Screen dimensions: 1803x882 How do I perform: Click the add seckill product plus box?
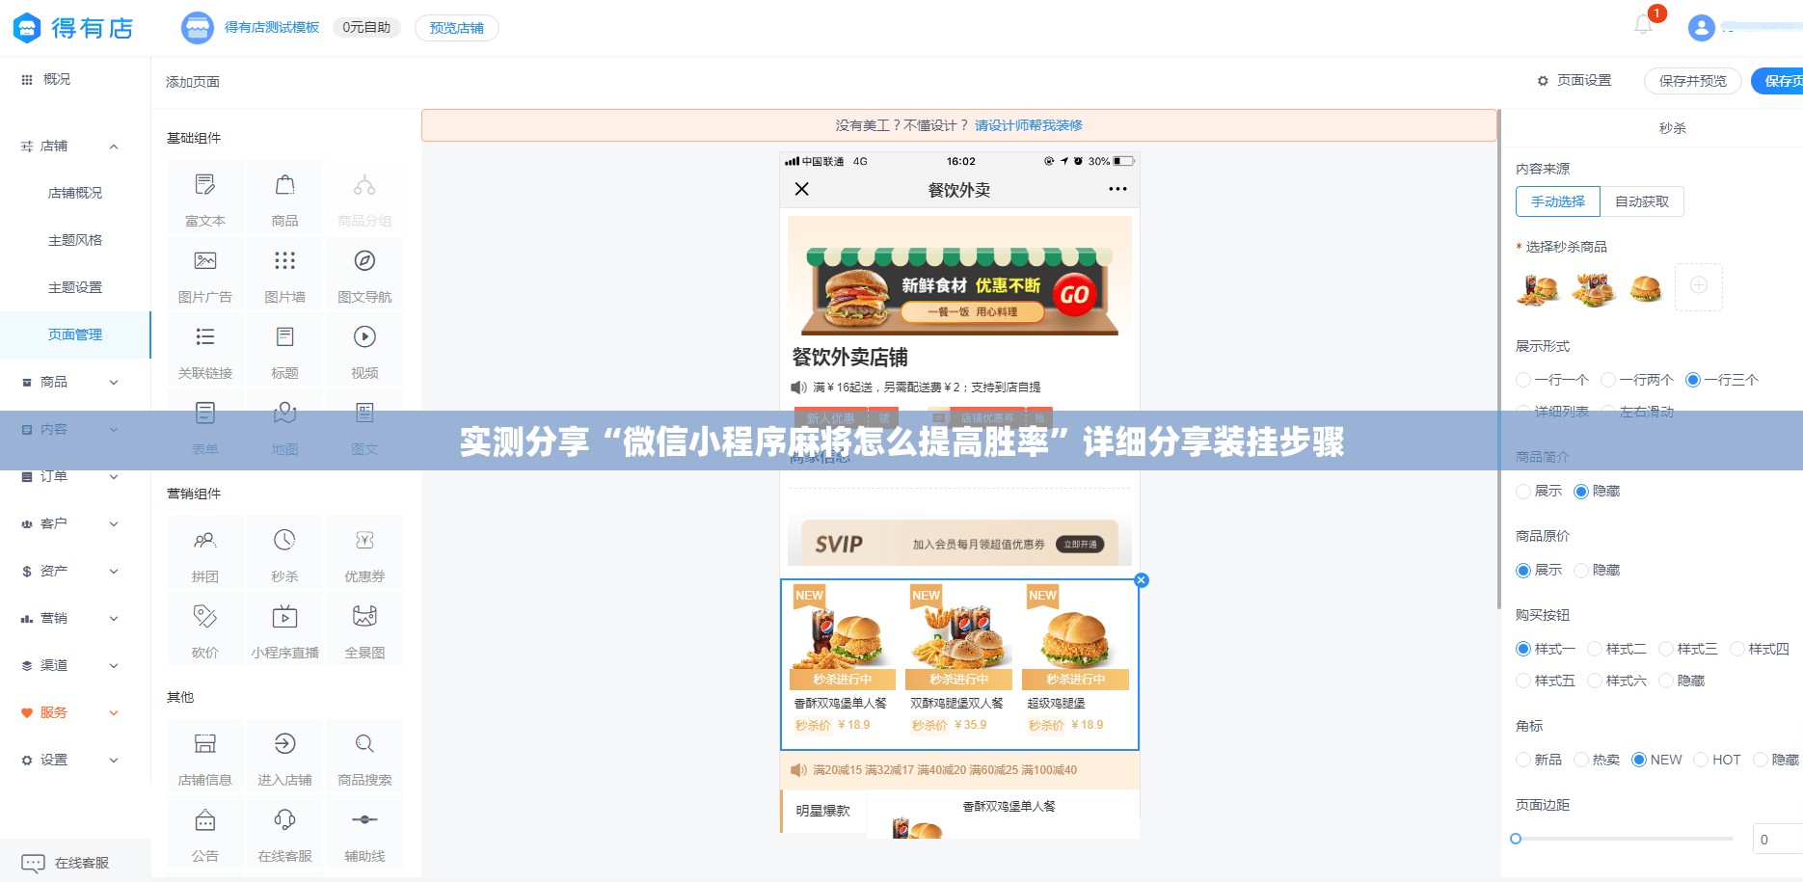point(1699,286)
